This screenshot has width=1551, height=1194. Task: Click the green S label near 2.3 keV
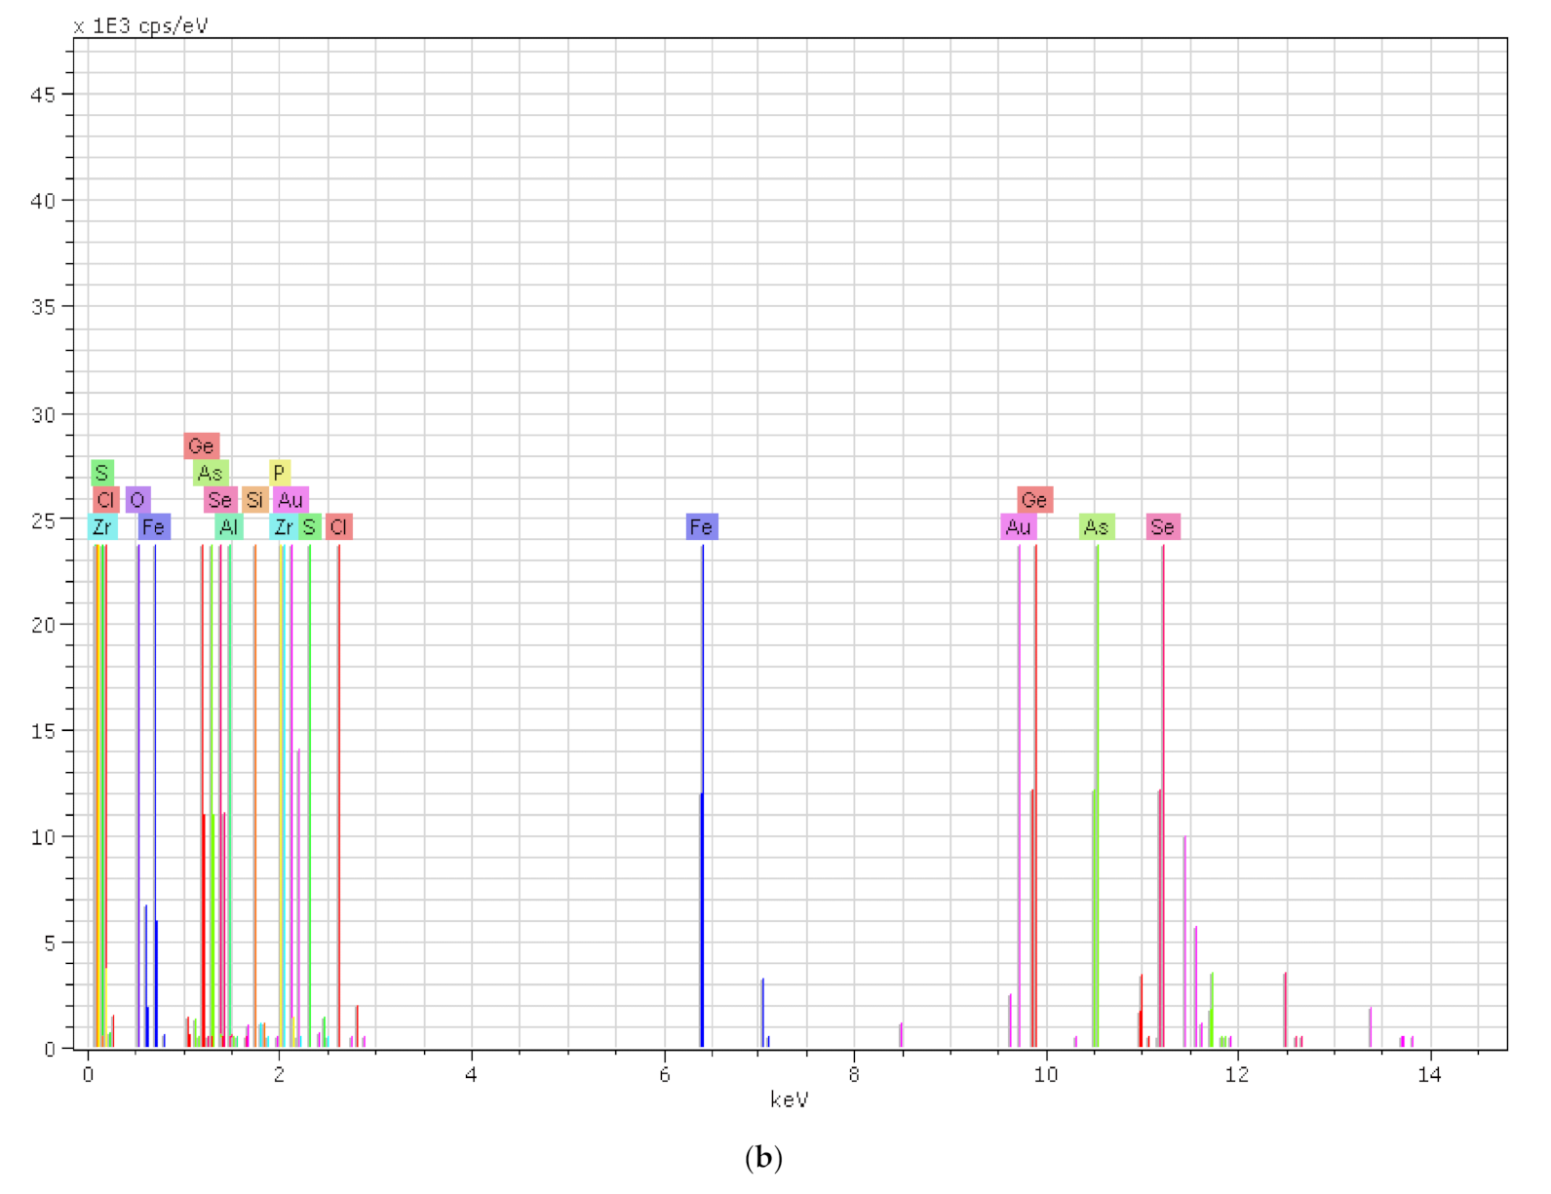tap(309, 527)
